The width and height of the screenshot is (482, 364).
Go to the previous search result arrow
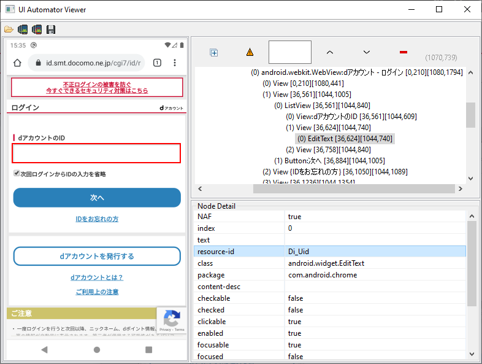tap(330, 52)
